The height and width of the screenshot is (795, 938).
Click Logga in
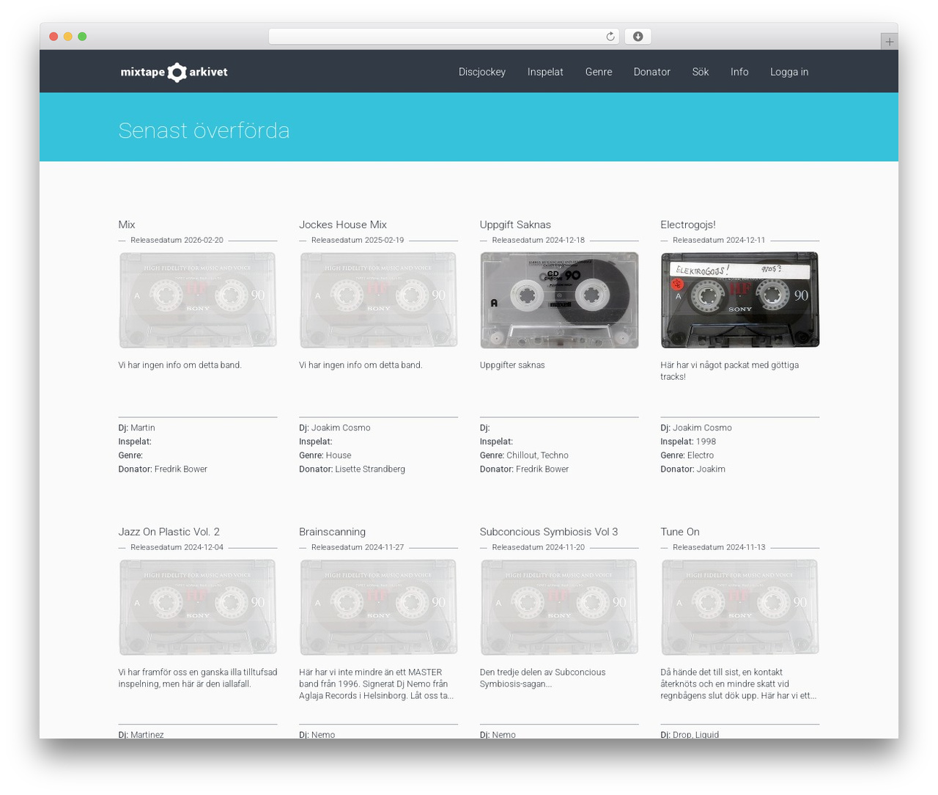(x=789, y=72)
